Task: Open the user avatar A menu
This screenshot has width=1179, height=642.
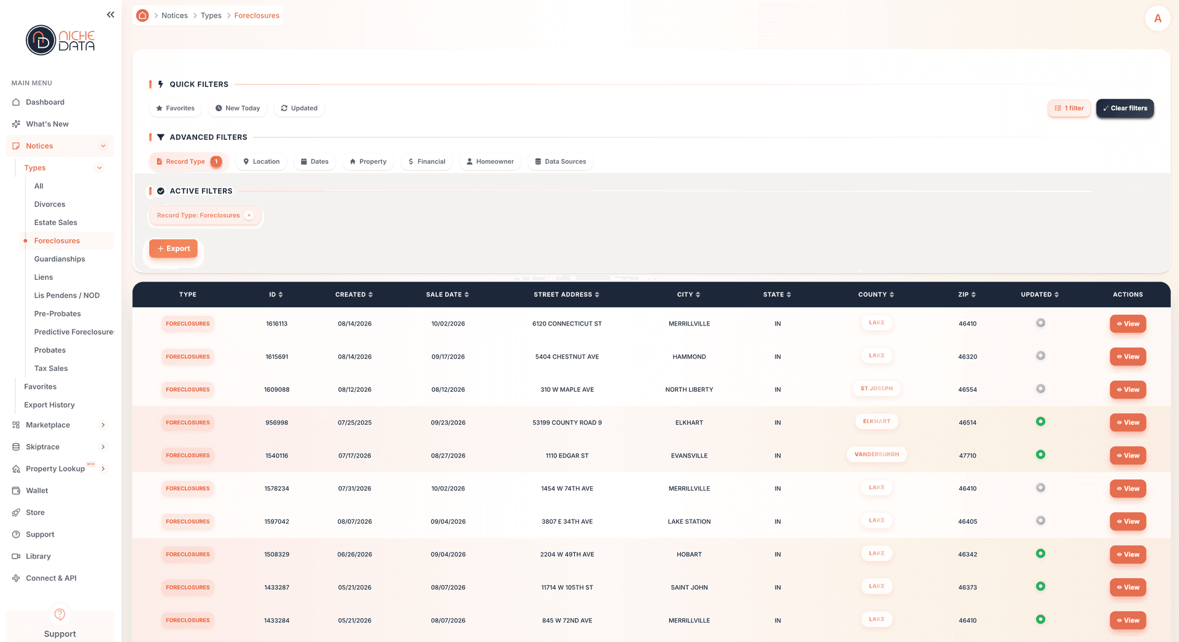Action: coord(1158,18)
